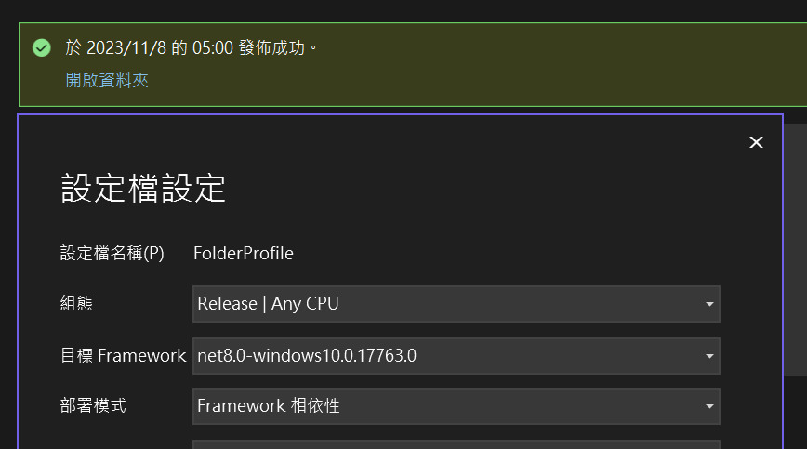Close the 設定檔設定 dialog with X
Viewport: 807px width, 449px height.
pyautogui.click(x=756, y=142)
